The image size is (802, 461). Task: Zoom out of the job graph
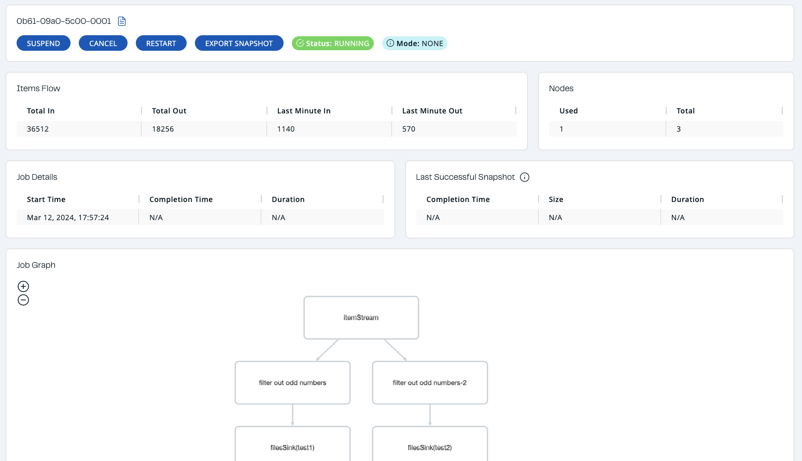click(x=23, y=300)
